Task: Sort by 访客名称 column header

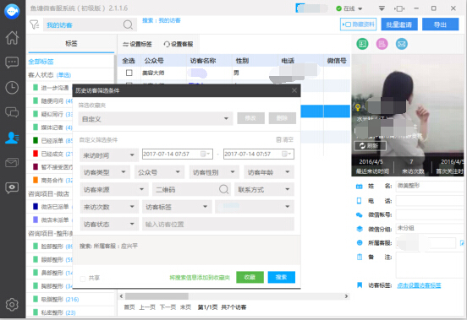Action: pyautogui.click(x=203, y=61)
